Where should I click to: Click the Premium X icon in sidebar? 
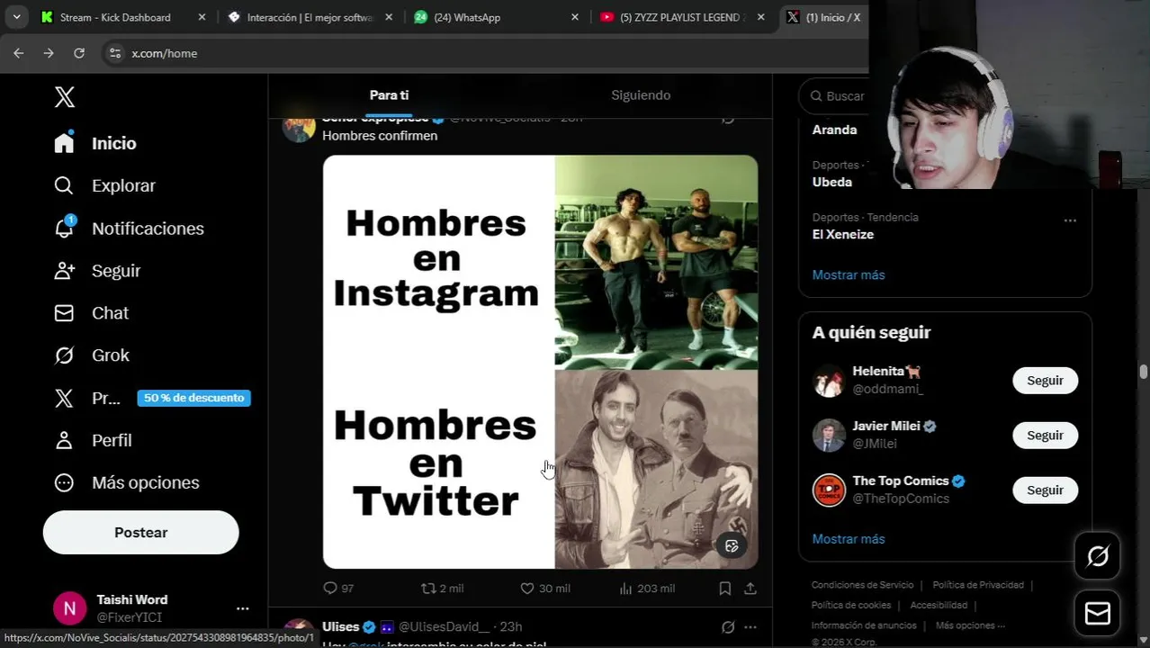(64, 398)
